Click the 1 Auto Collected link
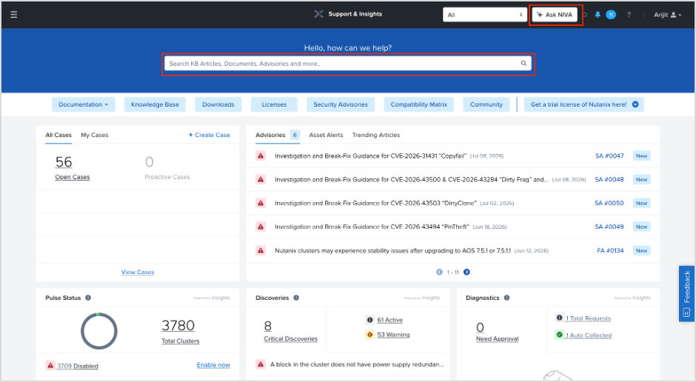The image size is (696, 382). pos(589,335)
